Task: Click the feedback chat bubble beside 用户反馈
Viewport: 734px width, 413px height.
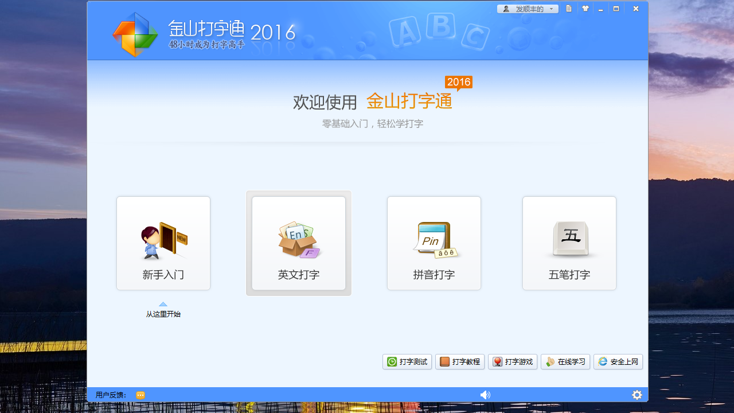Action: point(139,395)
